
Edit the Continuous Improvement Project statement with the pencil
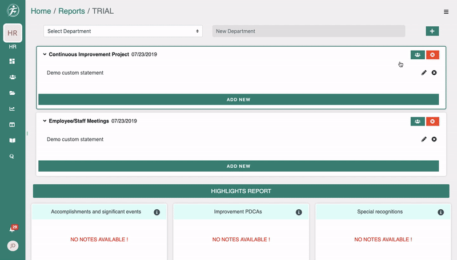pyautogui.click(x=424, y=73)
